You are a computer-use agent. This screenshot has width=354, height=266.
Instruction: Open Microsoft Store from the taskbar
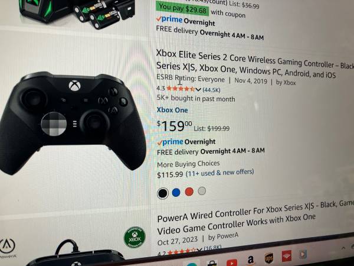pyautogui.click(x=212, y=264)
